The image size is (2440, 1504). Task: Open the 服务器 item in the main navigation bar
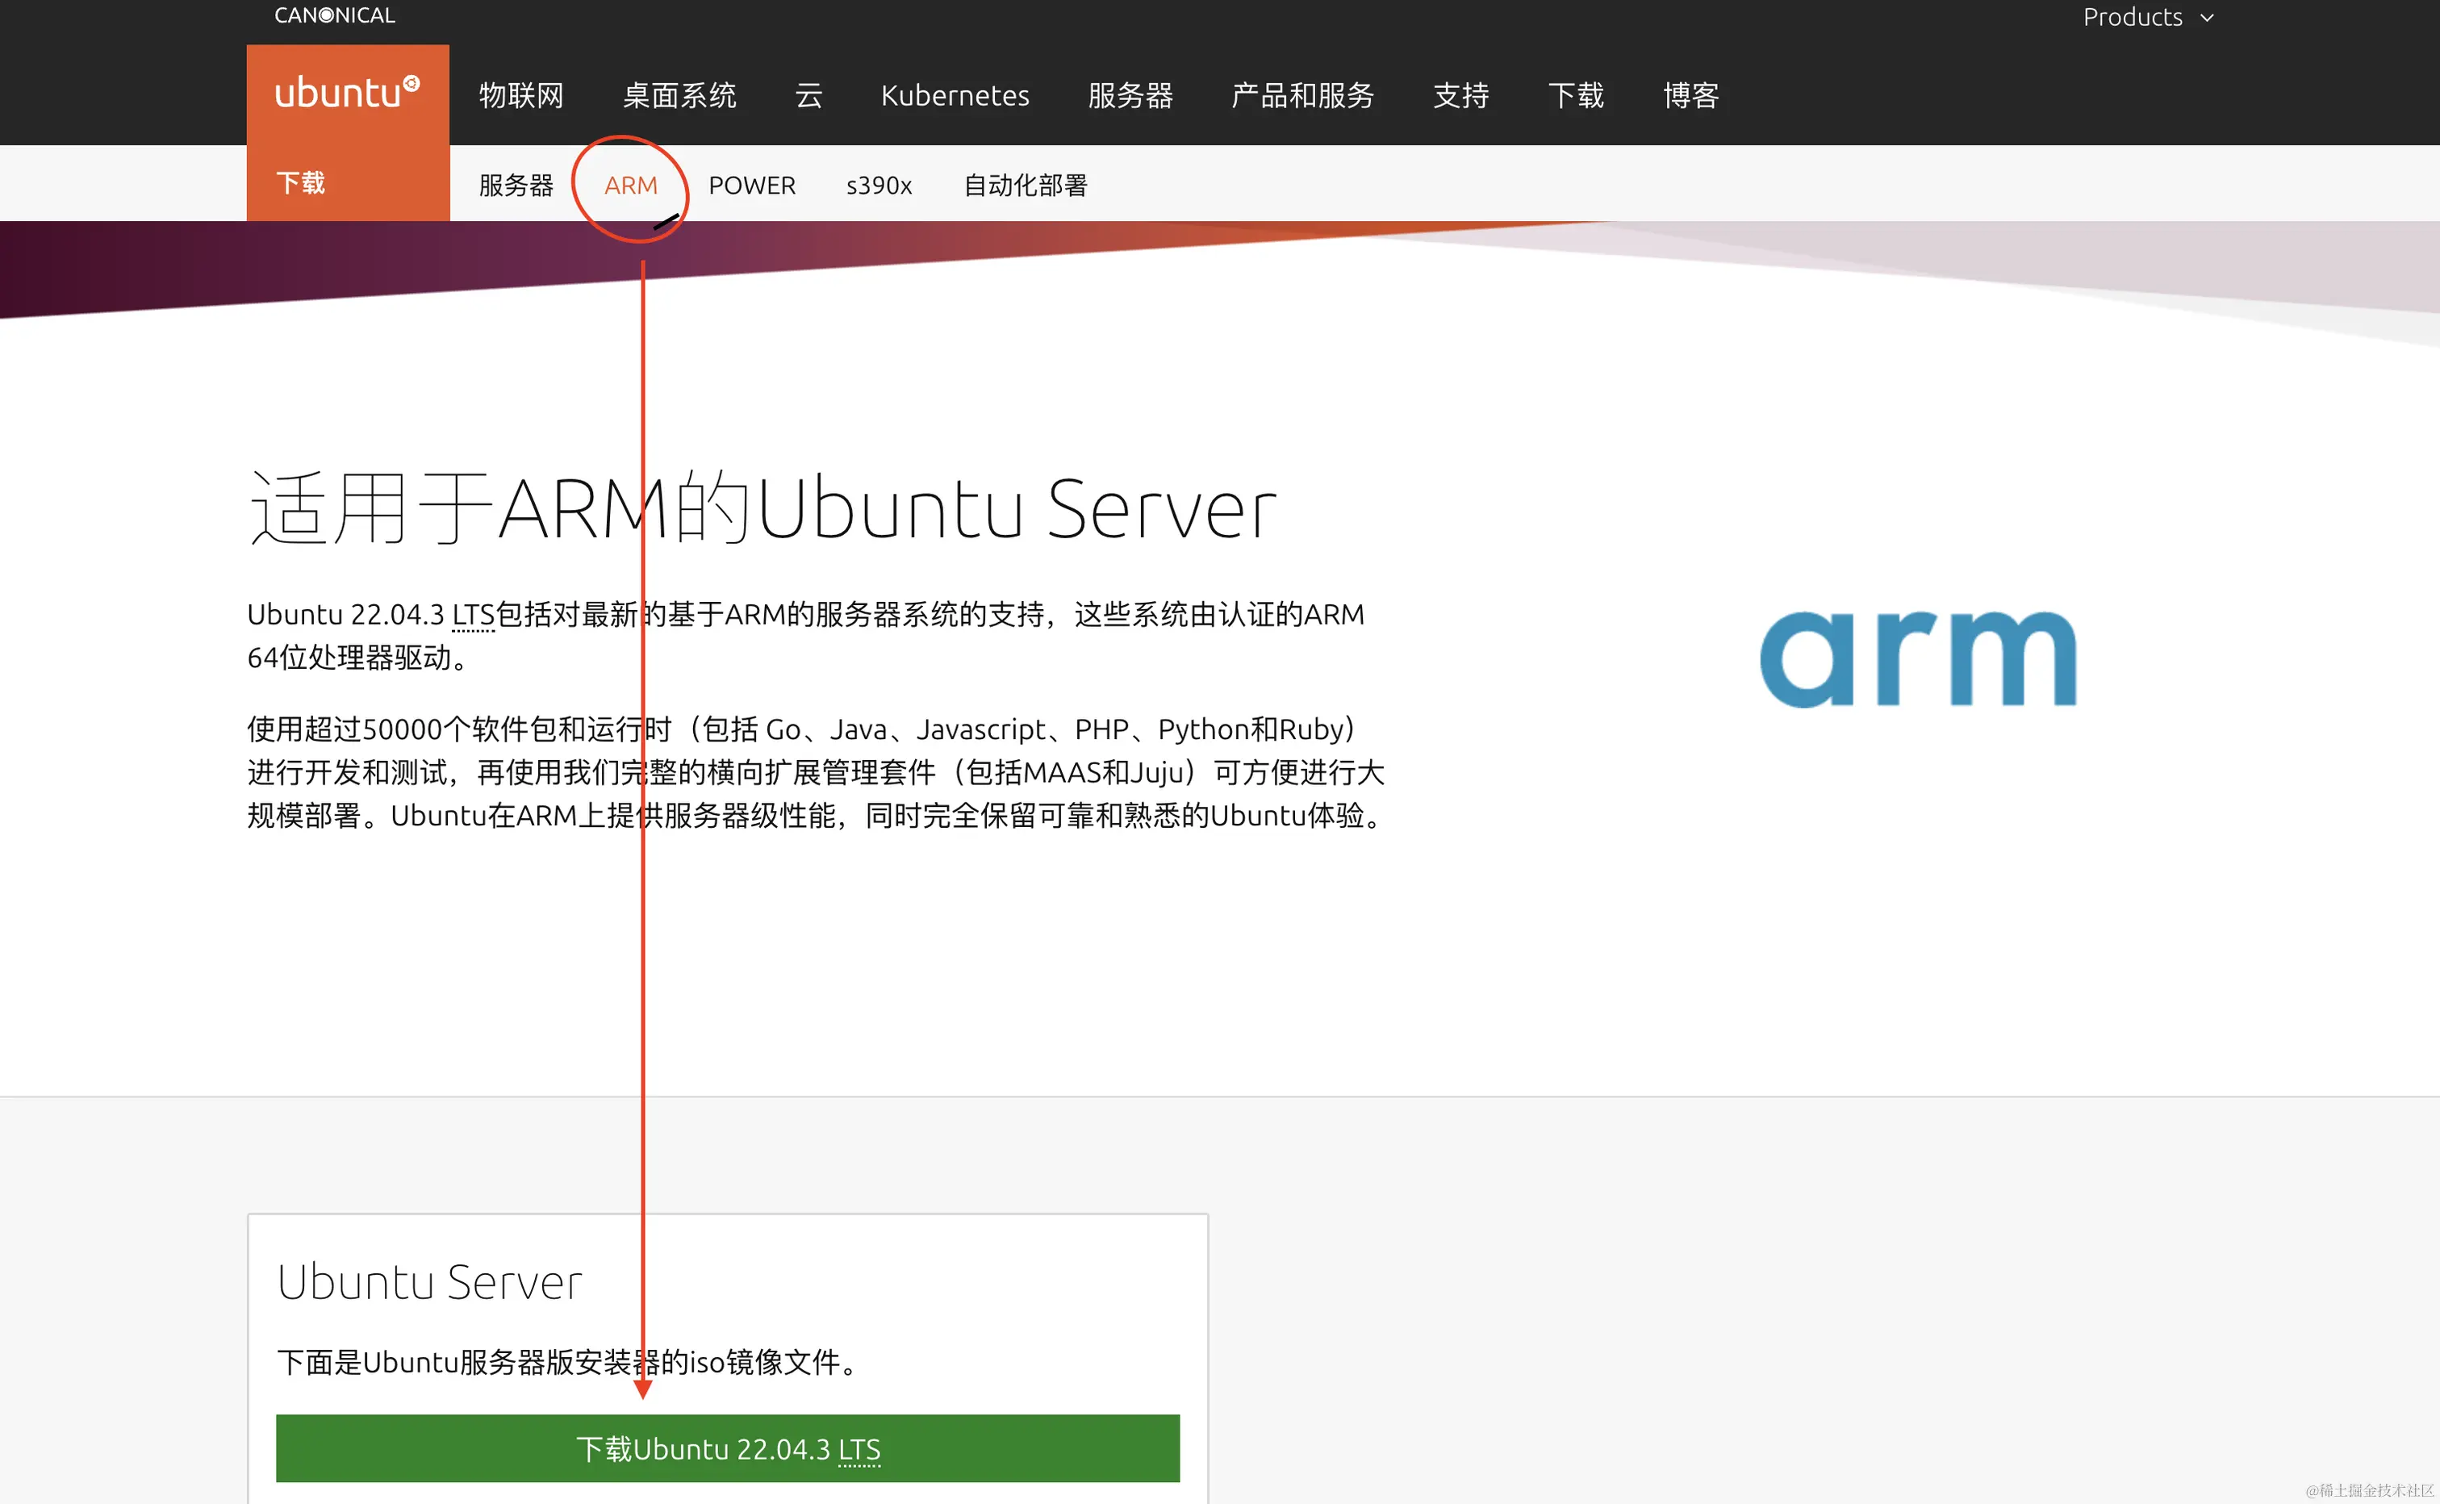tap(1130, 95)
